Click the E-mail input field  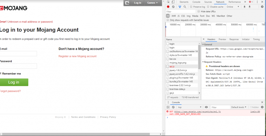point(18,54)
